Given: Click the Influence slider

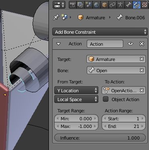Looking at the screenshot, I should (x=100, y=138).
